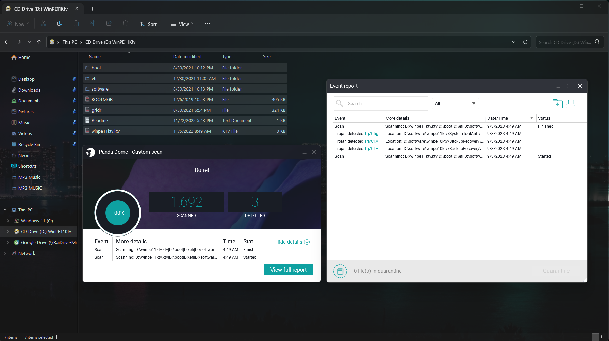The image size is (609, 341).
Task: Select the winpe11ktv.ktv file
Action: click(x=185, y=131)
